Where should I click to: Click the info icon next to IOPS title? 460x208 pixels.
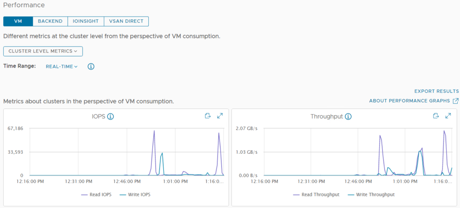(x=111, y=117)
